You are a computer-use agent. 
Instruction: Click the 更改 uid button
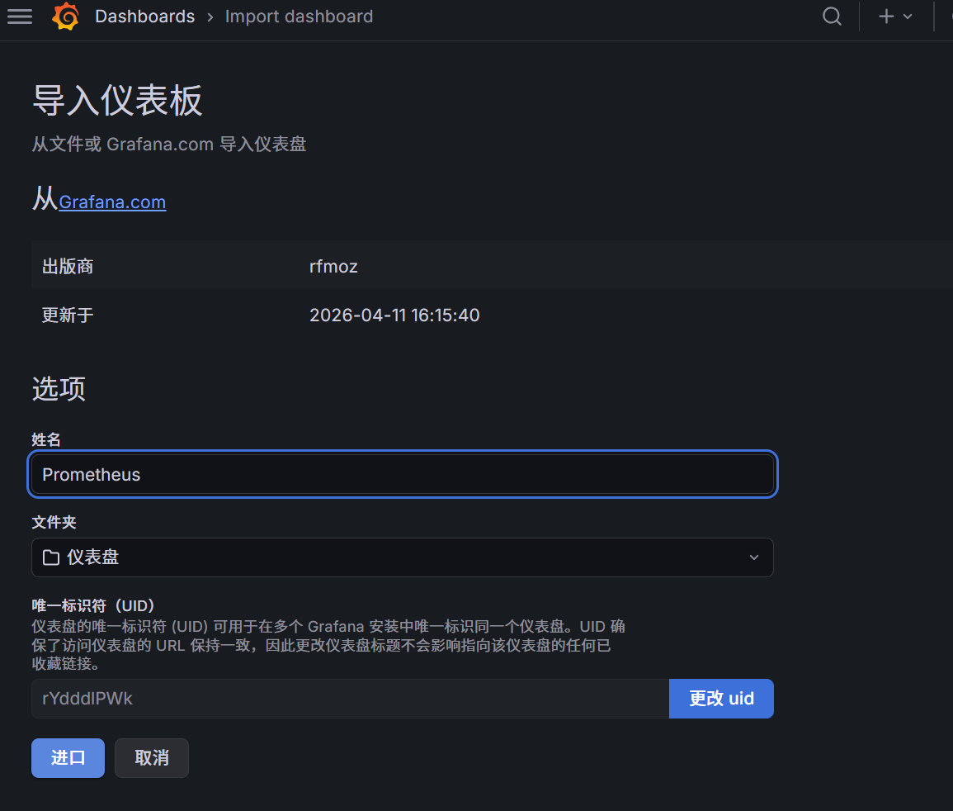pyautogui.click(x=721, y=699)
